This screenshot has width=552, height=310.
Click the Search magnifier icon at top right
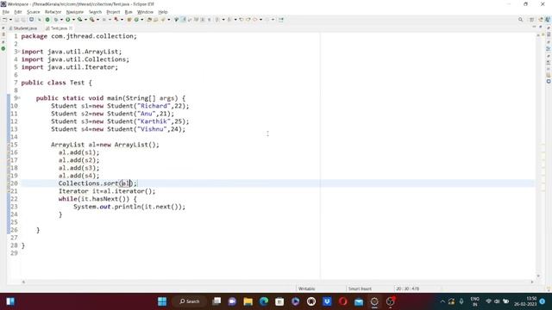pyautogui.click(x=520, y=20)
